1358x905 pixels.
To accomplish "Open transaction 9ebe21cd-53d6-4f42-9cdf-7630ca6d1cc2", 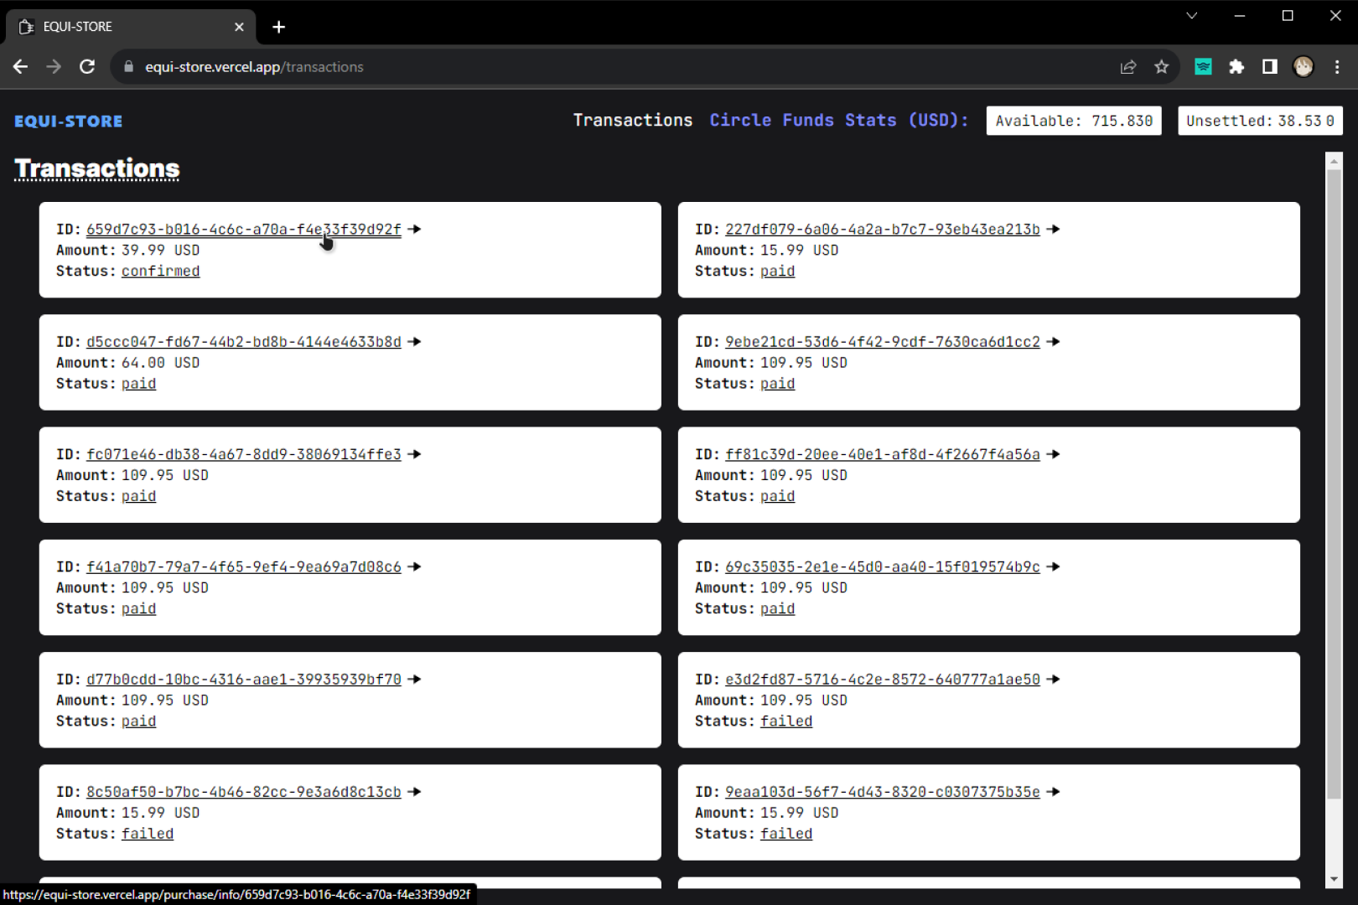I will (883, 342).
